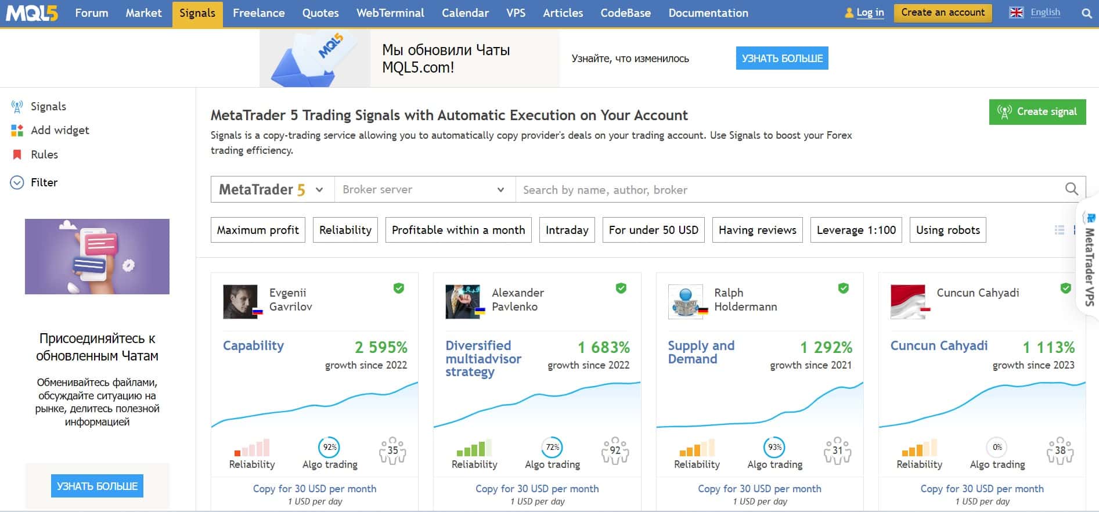This screenshot has height=512, width=1099.
Task: Open the Forum tab
Action: click(92, 13)
